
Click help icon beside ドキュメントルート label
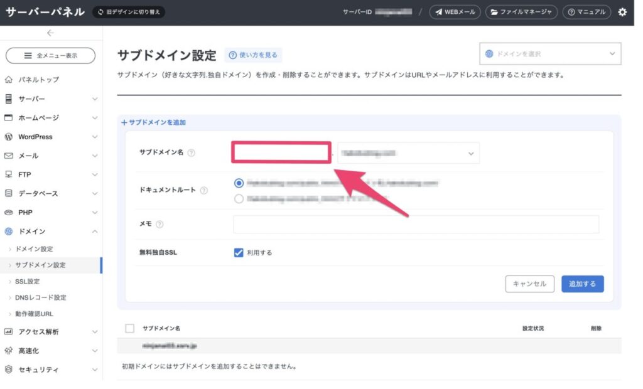[x=204, y=191]
